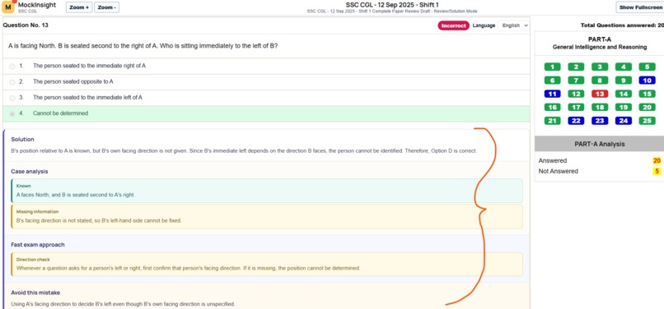Select option 1 radio button
The width and height of the screenshot is (664, 309).
(12, 67)
